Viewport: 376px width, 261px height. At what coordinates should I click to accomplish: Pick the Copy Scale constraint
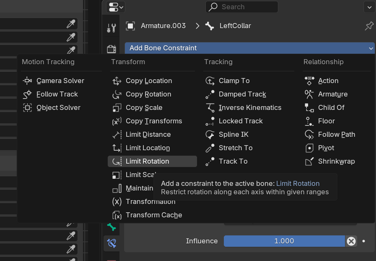point(152,107)
